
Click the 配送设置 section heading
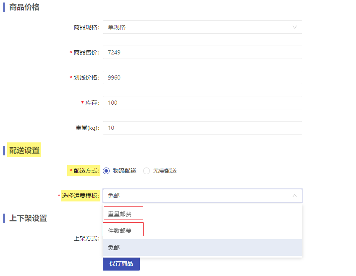point(24,150)
